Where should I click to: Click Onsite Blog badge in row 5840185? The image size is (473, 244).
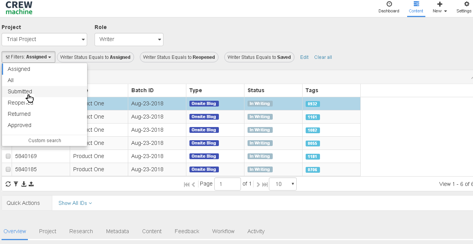pyautogui.click(x=204, y=169)
